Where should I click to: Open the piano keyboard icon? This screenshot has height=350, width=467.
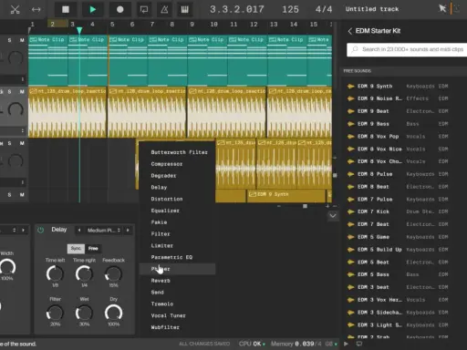tap(184, 10)
